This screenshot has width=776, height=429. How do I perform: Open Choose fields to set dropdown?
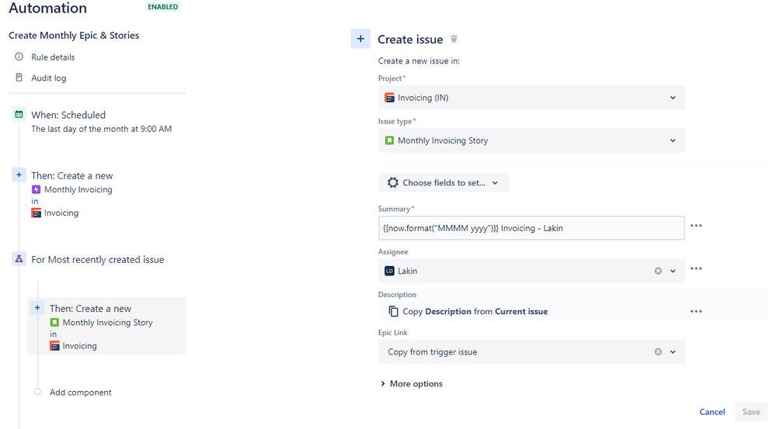444,183
